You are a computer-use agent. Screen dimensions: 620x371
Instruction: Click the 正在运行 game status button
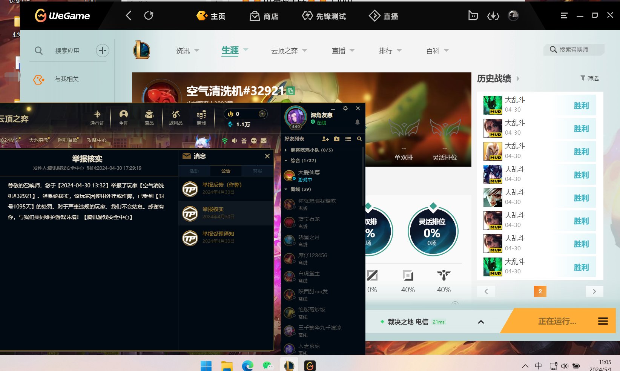point(557,321)
